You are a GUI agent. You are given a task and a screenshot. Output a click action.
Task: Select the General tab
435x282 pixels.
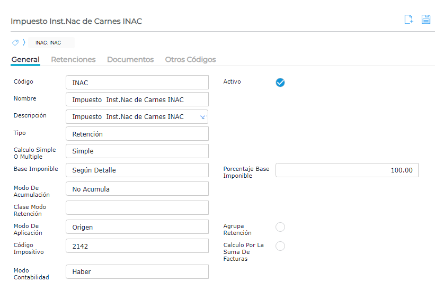click(25, 59)
